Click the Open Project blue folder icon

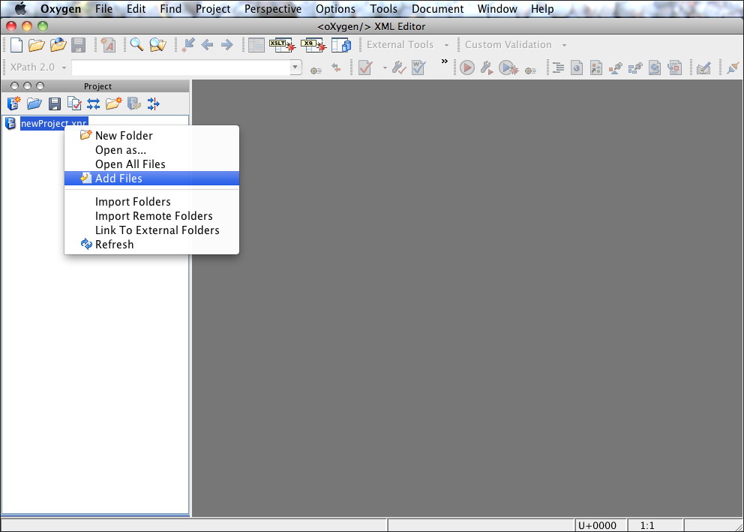click(x=34, y=104)
